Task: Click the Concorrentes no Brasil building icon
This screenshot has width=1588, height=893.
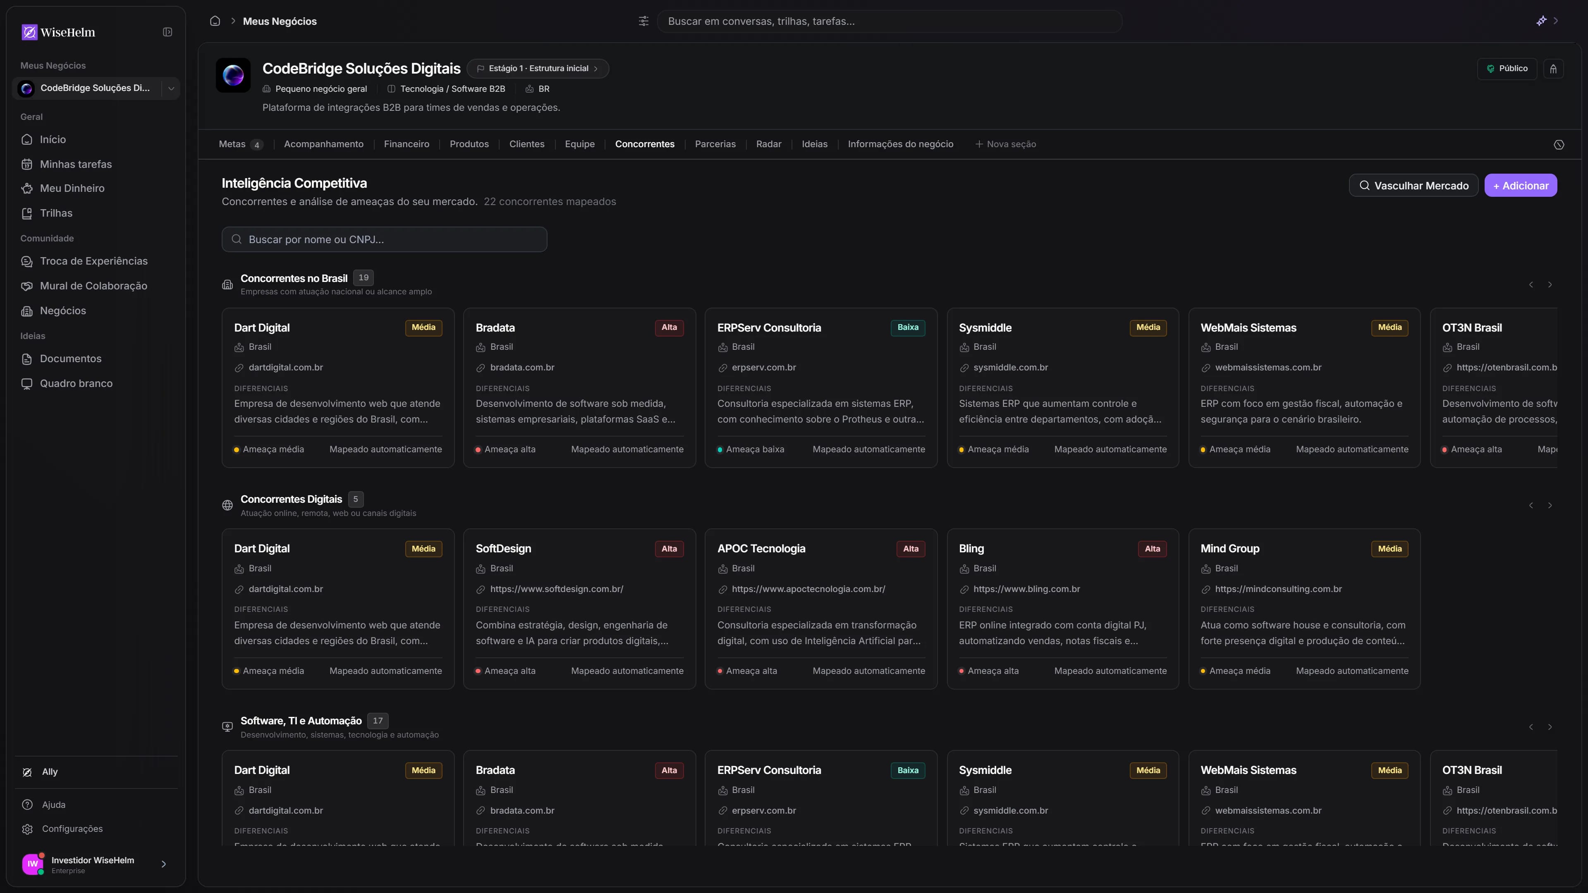Action: click(227, 284)
